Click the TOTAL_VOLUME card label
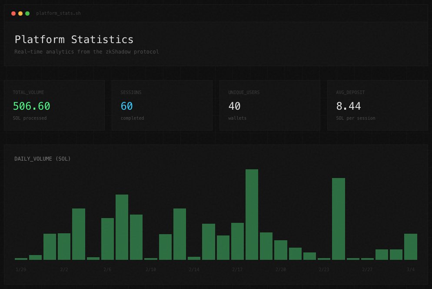 pos(28,92)
